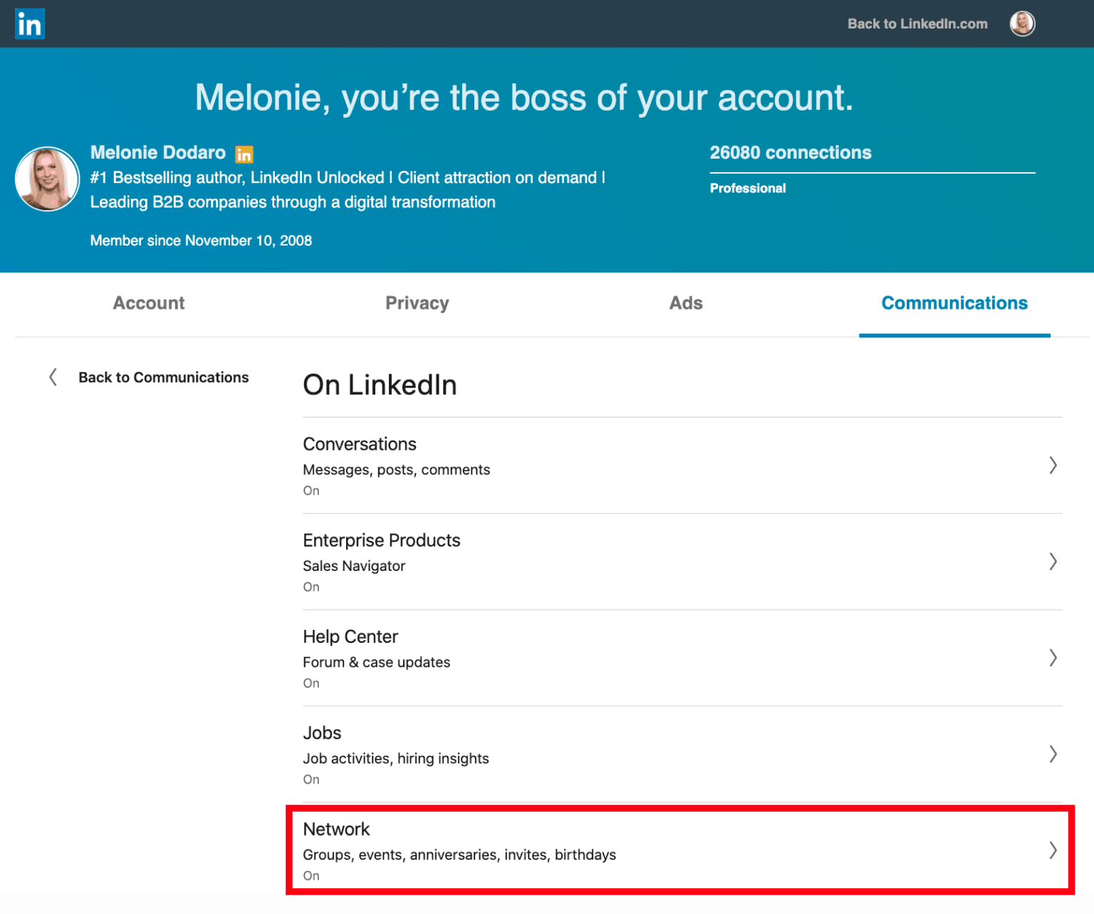Select the Ads tab
1094x914 pixels.
(685, 303)
